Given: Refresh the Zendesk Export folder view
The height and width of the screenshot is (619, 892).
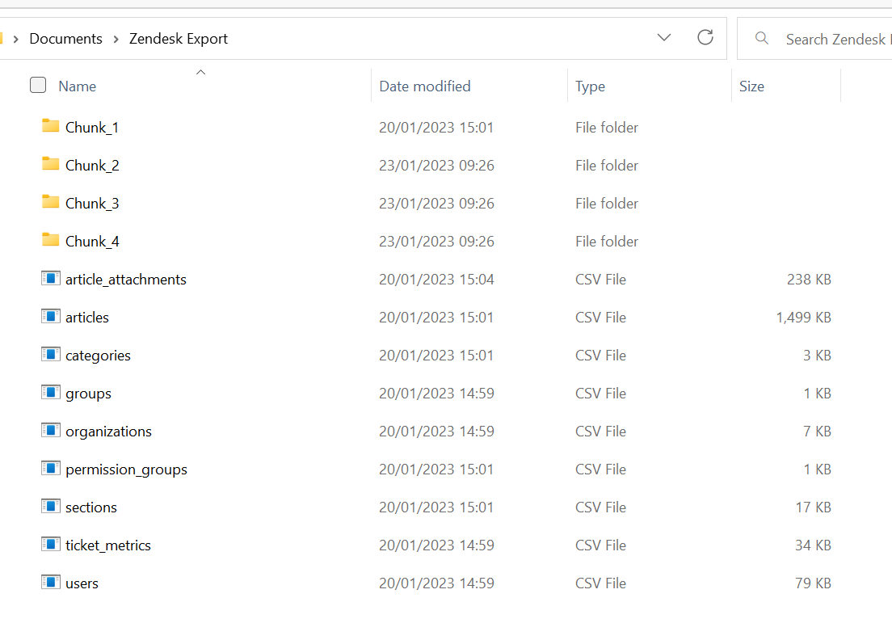Looking at the screenshot, I should tap(705, 37).
